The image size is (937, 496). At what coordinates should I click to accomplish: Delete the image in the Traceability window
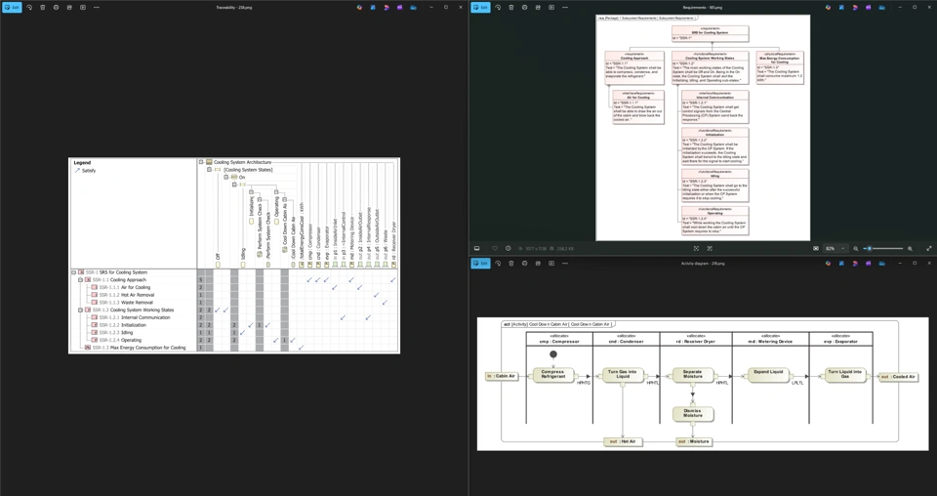click(x=42, y=7)
